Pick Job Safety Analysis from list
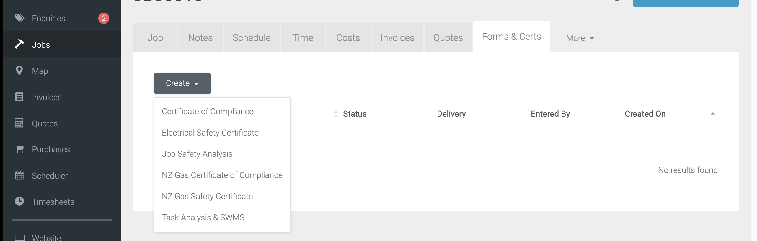The height and width of the screenshot is (241, 757). point(197,154)
